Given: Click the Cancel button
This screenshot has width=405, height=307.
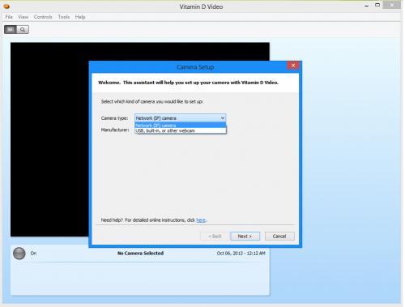Looking at the screenshot, I should (x=279, y=237).
